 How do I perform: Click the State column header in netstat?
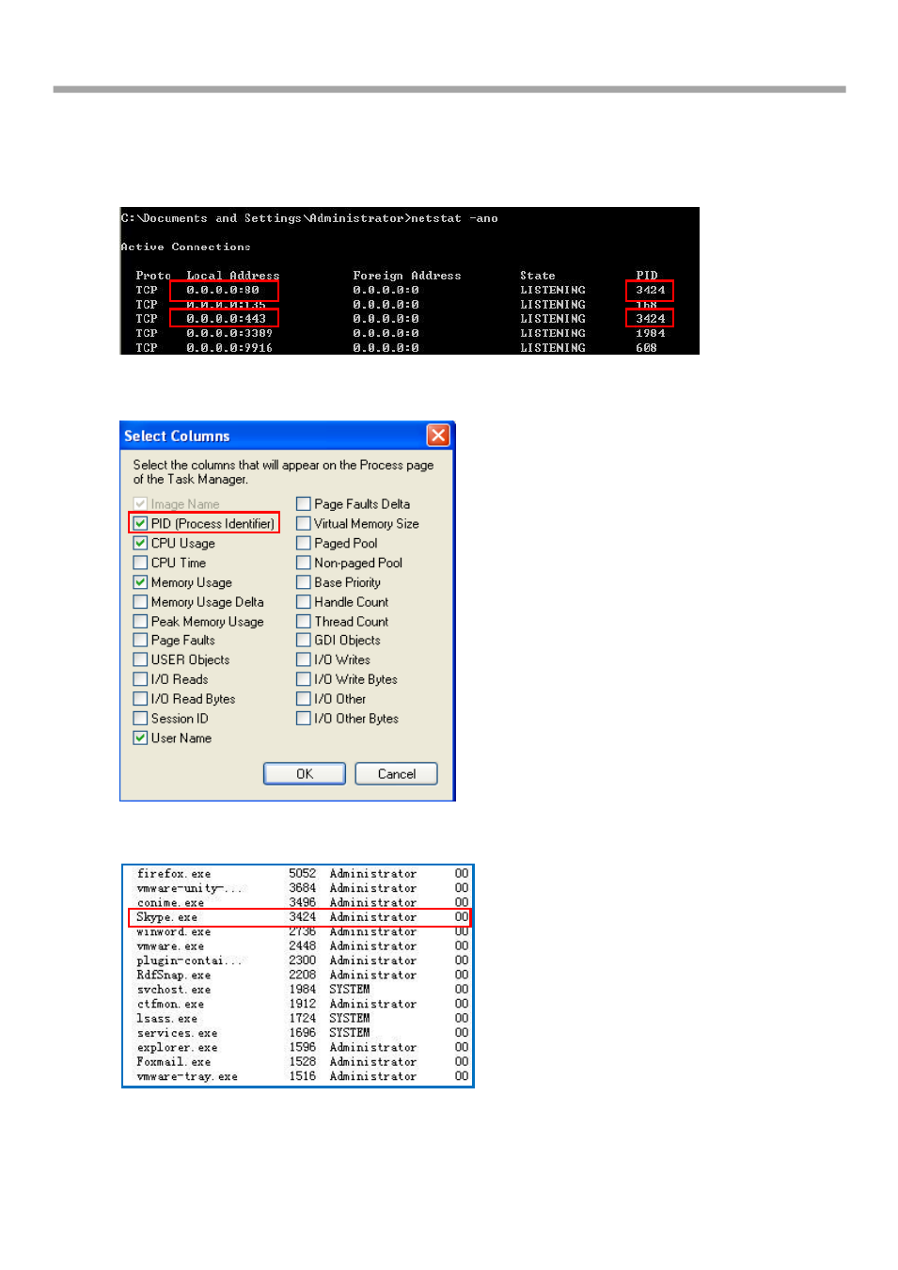point(538,276)
